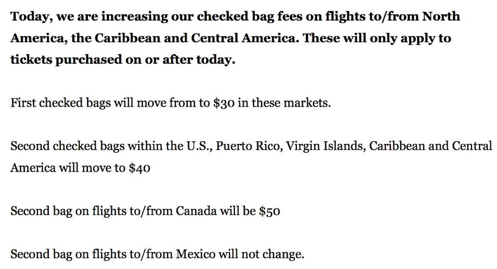Click the "U.S." text in the second-bag line
The image size is (497, 269).
(x=196, y=146)
